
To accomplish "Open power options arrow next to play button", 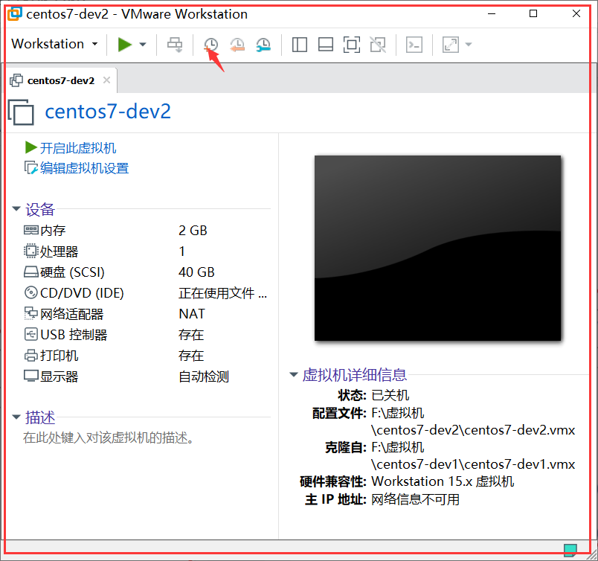I will point(143,45).
